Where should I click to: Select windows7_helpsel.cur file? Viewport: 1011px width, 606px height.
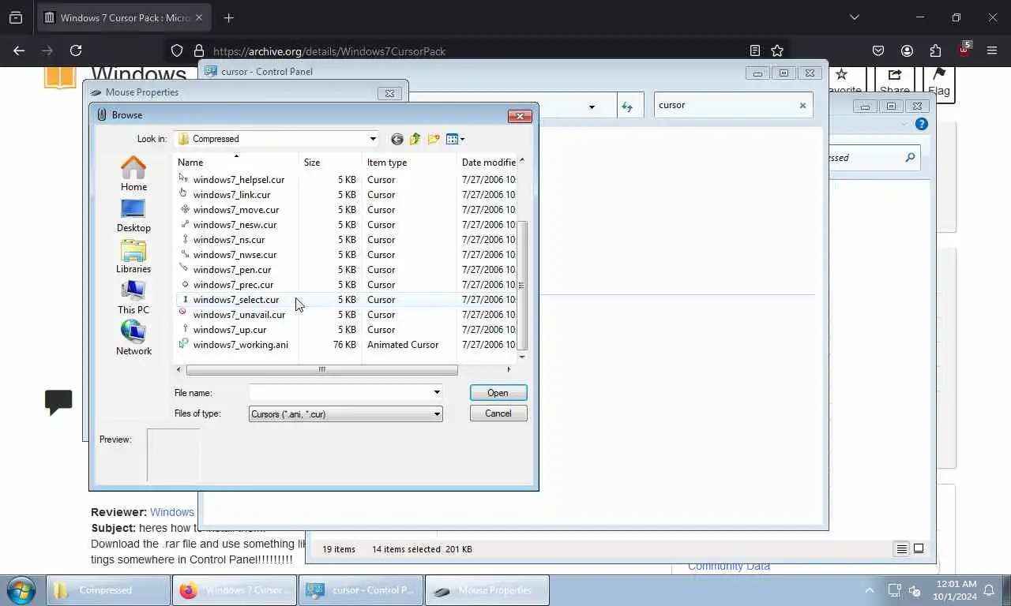239,180
